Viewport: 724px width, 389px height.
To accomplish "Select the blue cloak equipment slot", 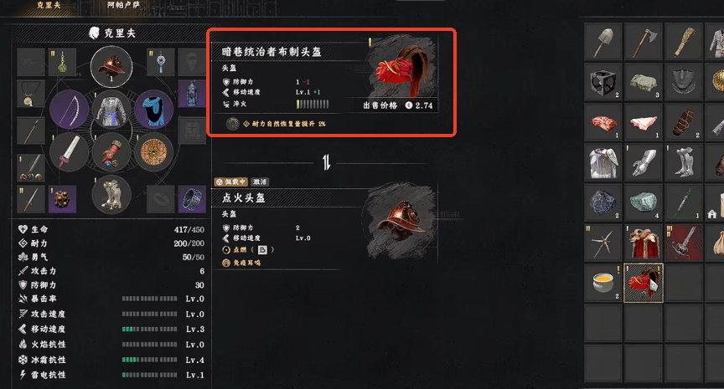I will tap(153, 110).
